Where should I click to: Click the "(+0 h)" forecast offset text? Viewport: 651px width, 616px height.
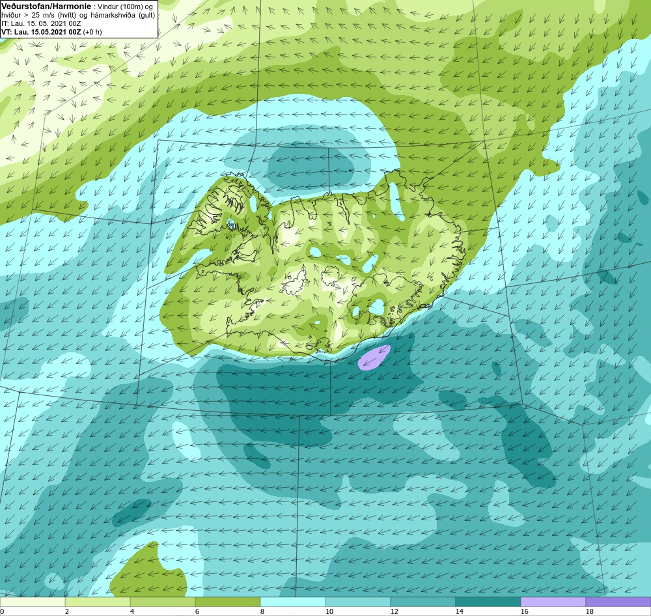click(92, 32)
